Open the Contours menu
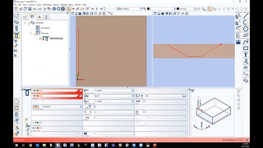Image resolution: width=263 pixels, height=148 pixels. point(31,5)
